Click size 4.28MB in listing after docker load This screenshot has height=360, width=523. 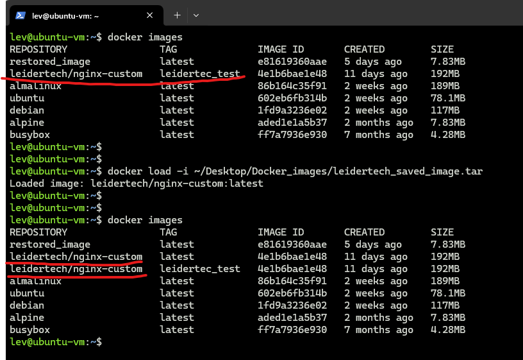click(x=448, y=330)
